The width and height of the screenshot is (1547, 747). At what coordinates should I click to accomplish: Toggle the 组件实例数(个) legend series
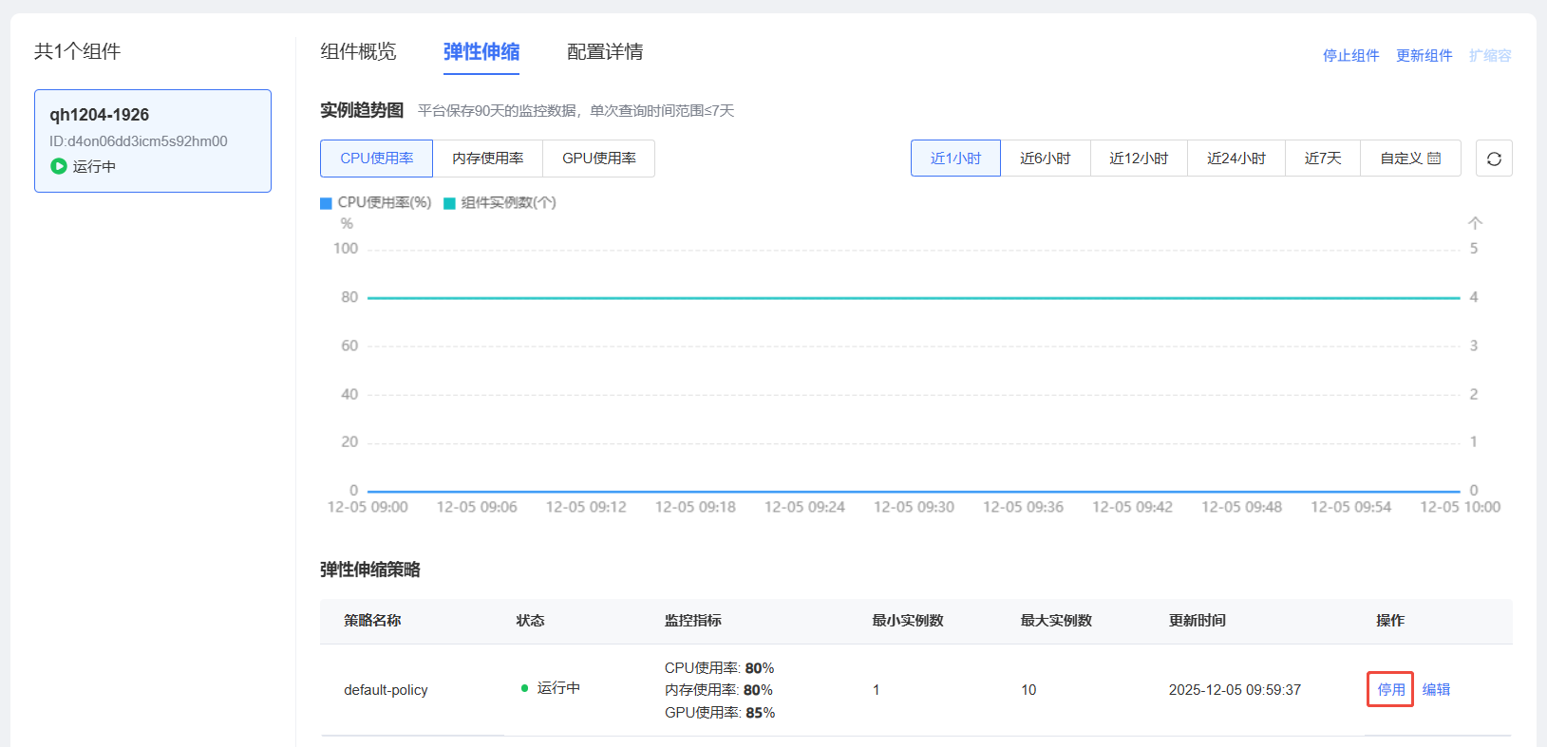click(x=500, y=203)
